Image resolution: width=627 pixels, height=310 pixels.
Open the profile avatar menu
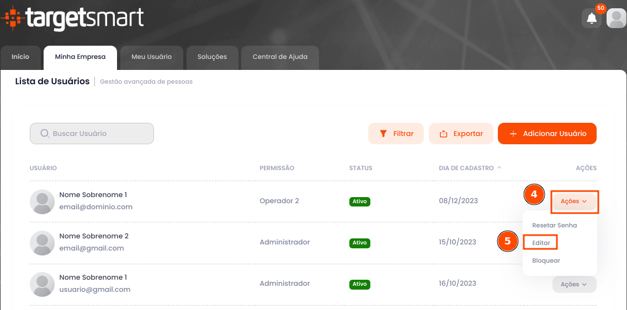coord(615,19)
